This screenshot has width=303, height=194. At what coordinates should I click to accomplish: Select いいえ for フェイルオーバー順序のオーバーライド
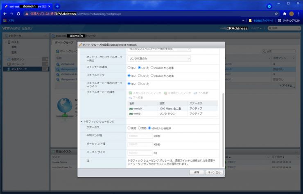point(139,84)
